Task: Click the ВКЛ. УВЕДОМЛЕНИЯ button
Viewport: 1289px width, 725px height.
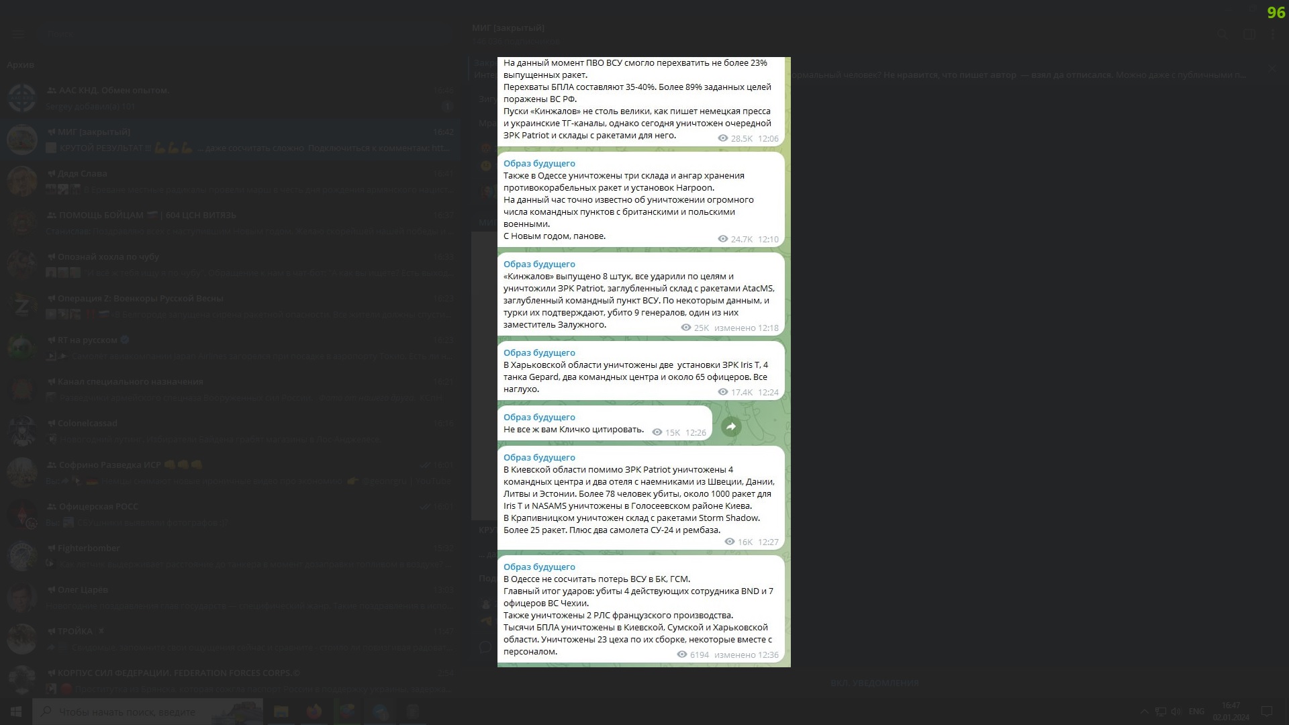Action: (874, 683)
